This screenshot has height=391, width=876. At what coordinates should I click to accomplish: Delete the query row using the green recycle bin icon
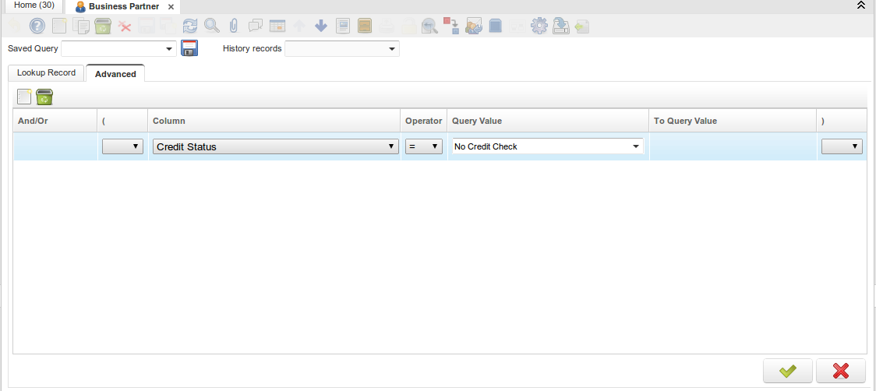44,97
